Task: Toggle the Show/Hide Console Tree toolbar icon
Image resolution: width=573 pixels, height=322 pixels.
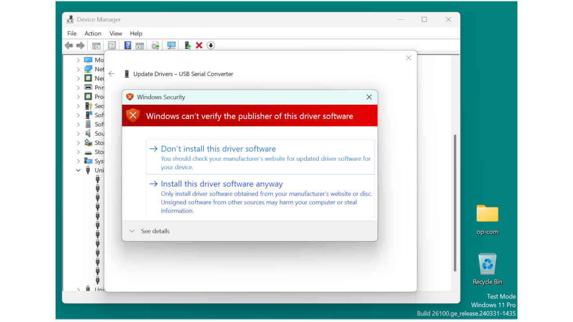Action: point(96,45)
